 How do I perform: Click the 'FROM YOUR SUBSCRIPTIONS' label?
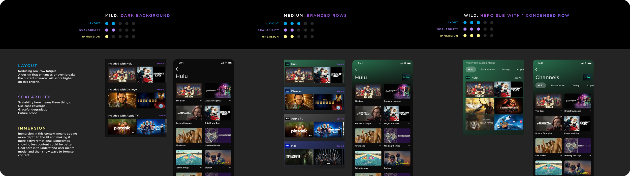coord(480,63)
